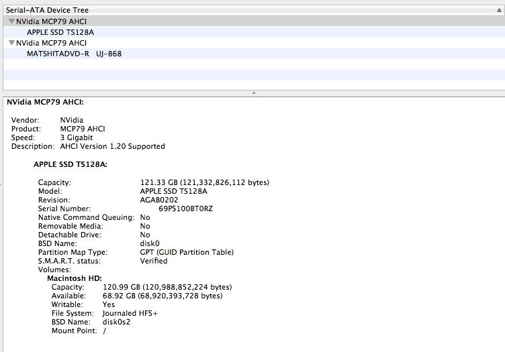
Task: Click the Macintosh HD: volume heading
Action: [x=75, y=278]
